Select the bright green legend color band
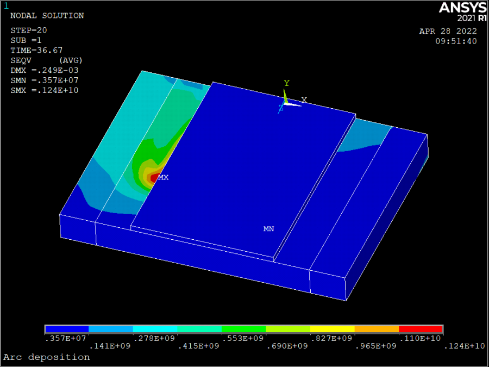This screenshot has width=489, height=367. coord(244,329)
